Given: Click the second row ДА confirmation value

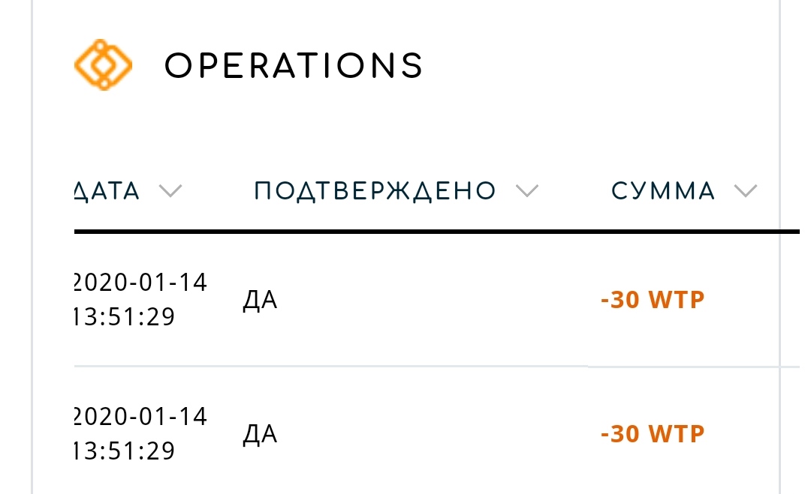Looking at the screenshot, I should (x=260, y=434).
